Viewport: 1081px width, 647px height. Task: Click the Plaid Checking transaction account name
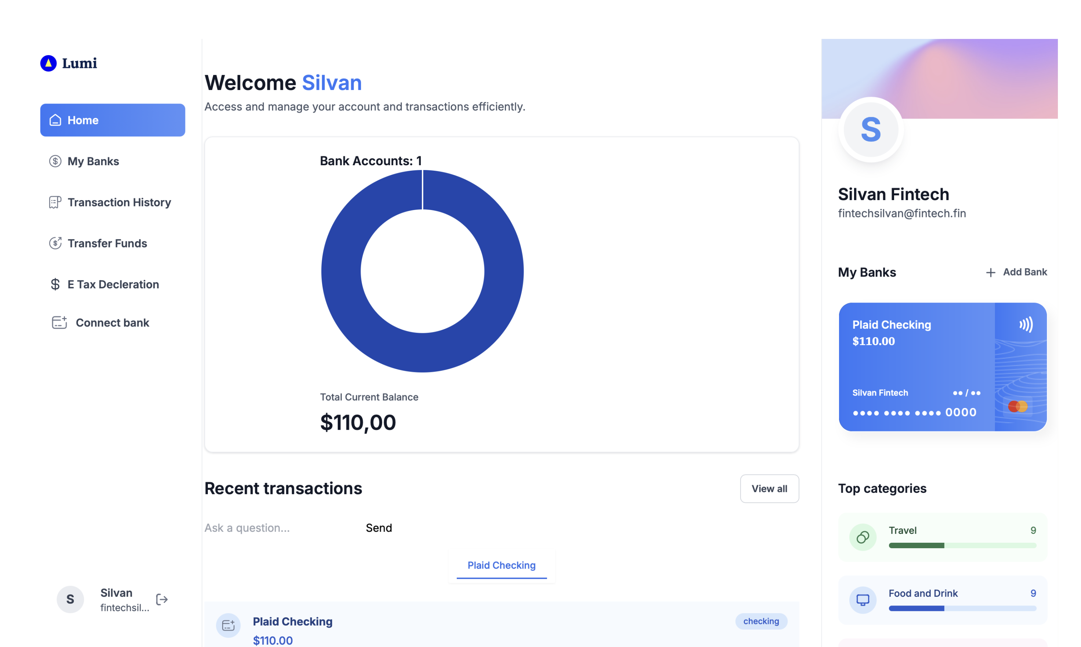click(x=293, y=621)
